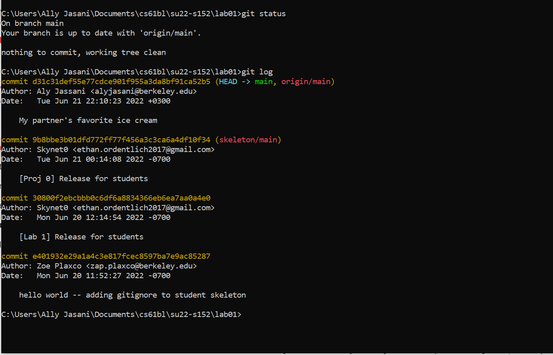Click the "[Lab 1] Release for students" message
The width and height of the screenshot is (553, 355).
click(81, 237)
